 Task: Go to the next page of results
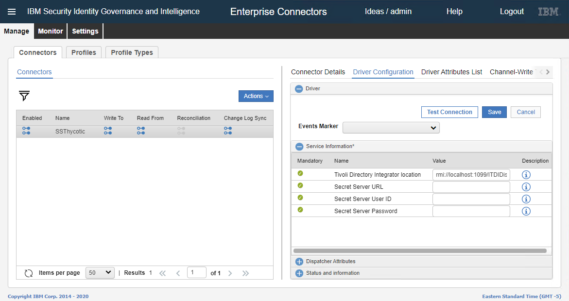coord(230,272)
